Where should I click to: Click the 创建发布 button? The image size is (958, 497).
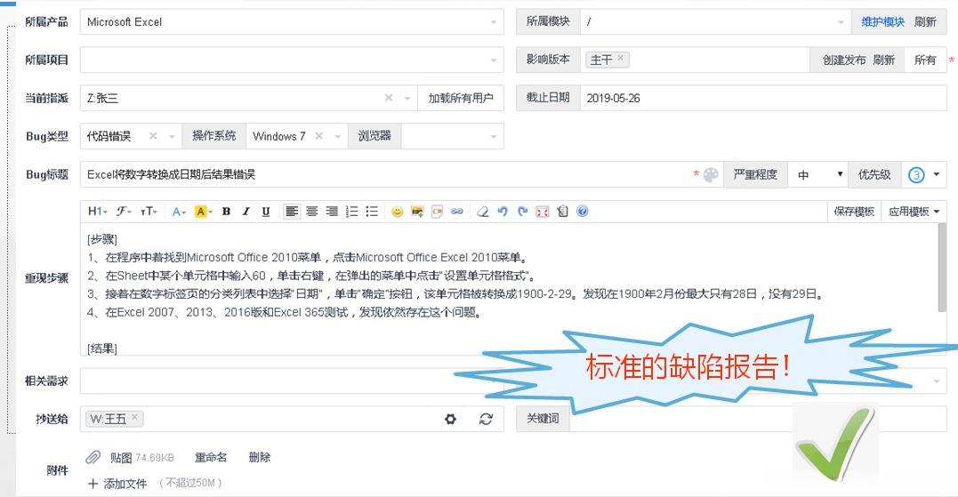(x=844, y=60)
